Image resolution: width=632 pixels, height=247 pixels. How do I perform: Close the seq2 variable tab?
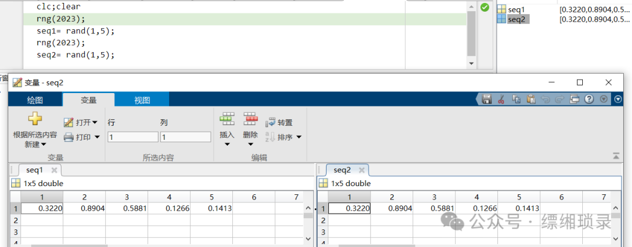pos(362,170)
